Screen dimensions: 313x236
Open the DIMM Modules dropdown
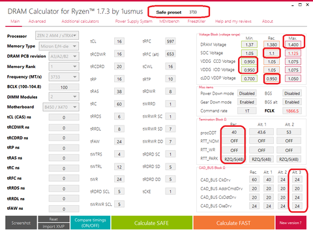[x=64, y=97]
